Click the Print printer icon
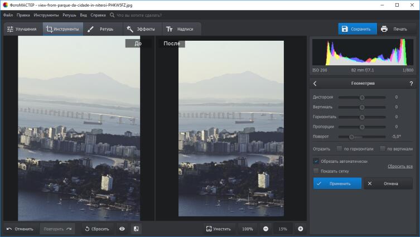This screenshot has width=420, height=237. (x=384, y=29)
